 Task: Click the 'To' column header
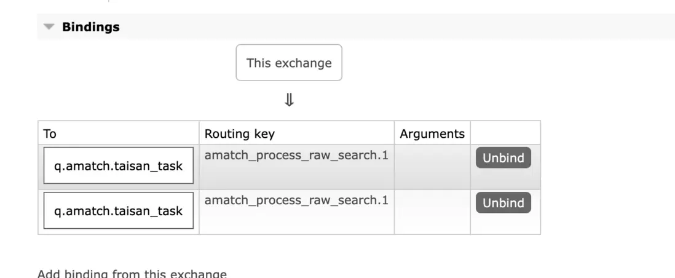pos(50,133)
